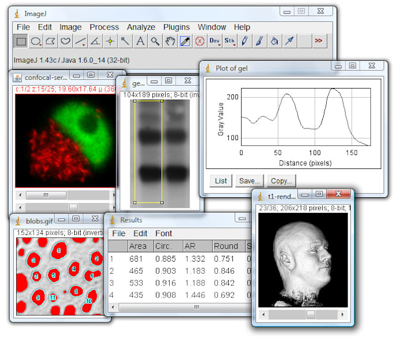Select the Oval selection tool
This screenshot has height=338, width=394.
point(36,41)
